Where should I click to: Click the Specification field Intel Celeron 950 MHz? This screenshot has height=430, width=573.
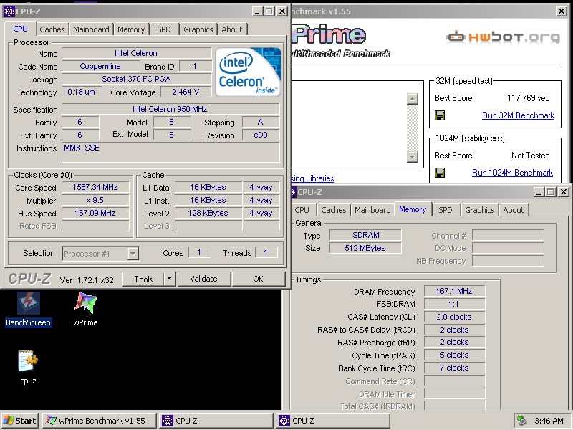click(170, 109)
